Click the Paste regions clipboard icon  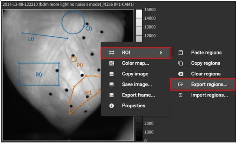[181, 53]
